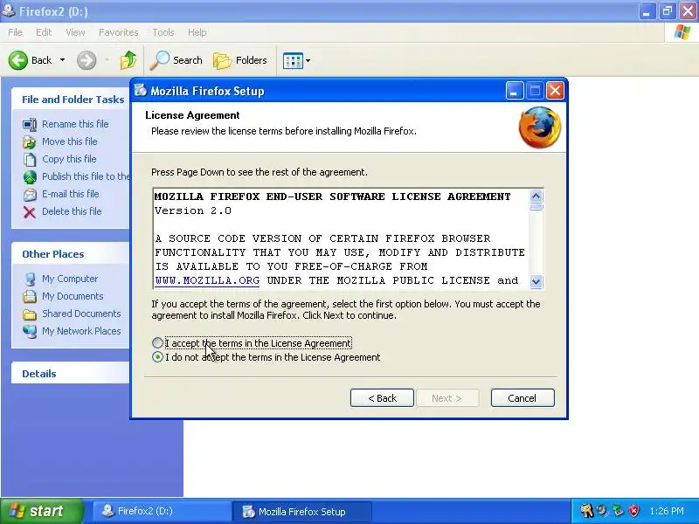699x524 pixels.
Task: Collapse the Other Places panel header
Action: click(72, 254)
